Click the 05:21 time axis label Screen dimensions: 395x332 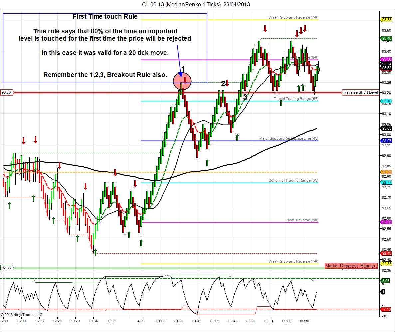click(x=269, y=321)
